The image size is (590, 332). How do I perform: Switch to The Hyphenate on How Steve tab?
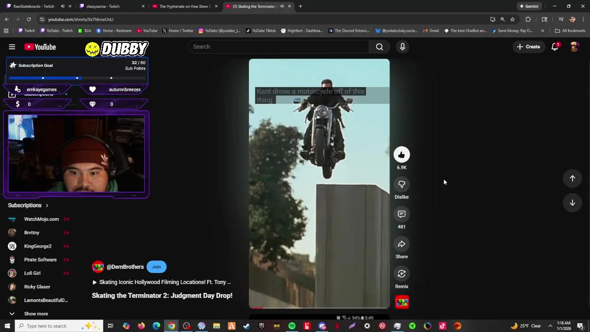point(184,6)
